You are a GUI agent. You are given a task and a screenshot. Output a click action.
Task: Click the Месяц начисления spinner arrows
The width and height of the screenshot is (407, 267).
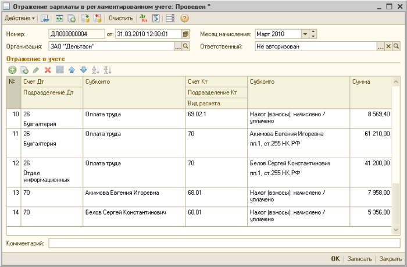click(x=313, y=34)
